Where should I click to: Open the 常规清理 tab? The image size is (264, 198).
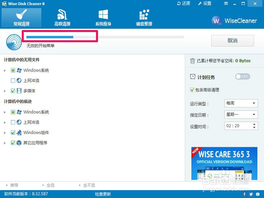(x=21, y=18)
